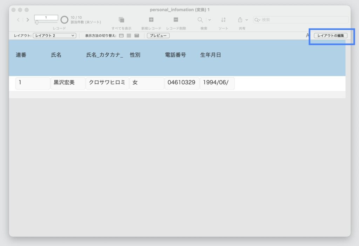The width and height of the screenshot is (359, 246).
Task: Open the レイアウト 2 layout dropdown
Action: 54,35
